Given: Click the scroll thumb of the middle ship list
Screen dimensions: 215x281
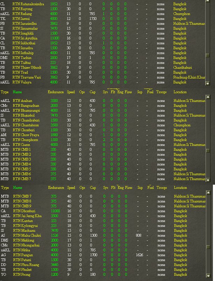Looking at the screenshot, I should pyautogui.click(x=208, y=150).
